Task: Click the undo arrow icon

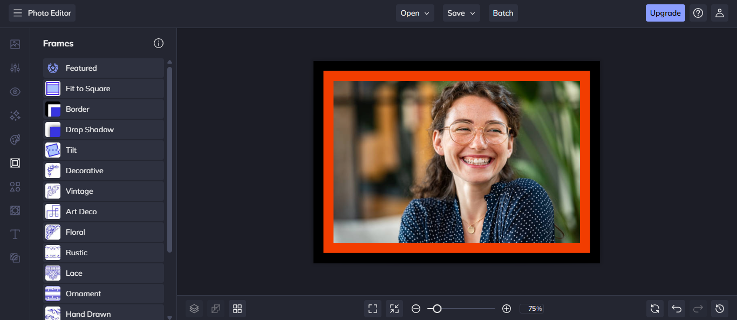Action: click(677, 309)
